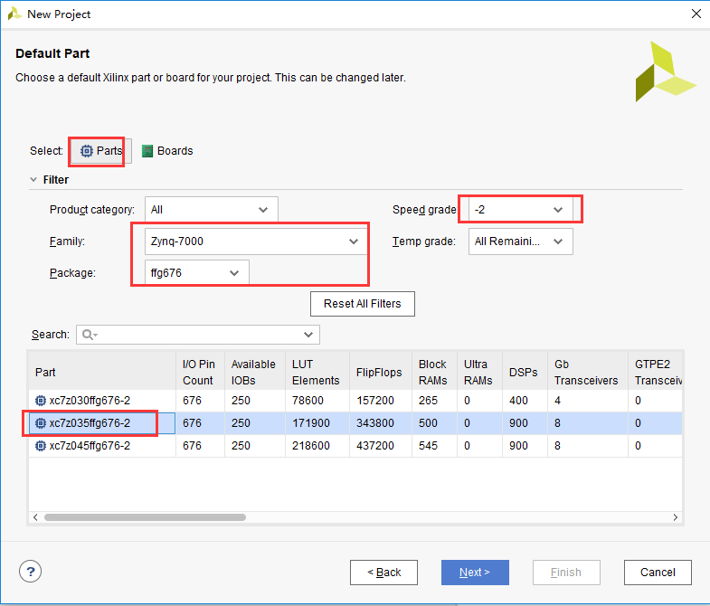This screenshot has width=710, height=606.
Task: Click into the part Search field
Action: [x=198, y=335]
